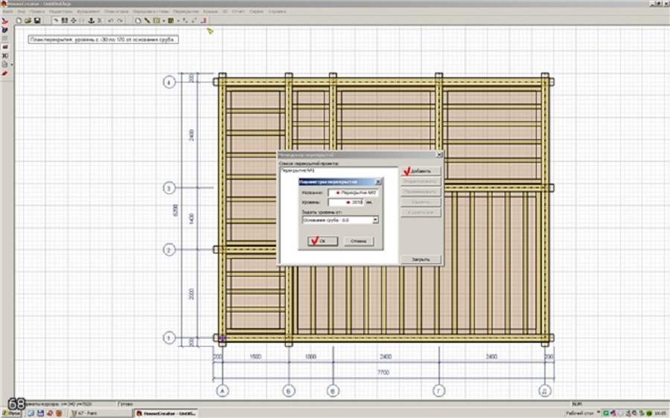Open dropdown arrow beside green square tool
Image resolution: width=670 pixels, height=418 pixels.
[178, 21]
